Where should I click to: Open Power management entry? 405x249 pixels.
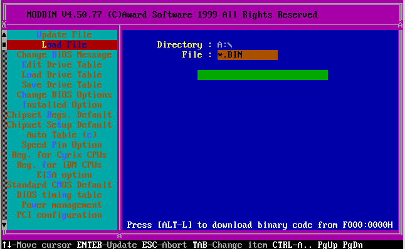tap(61, 205)
